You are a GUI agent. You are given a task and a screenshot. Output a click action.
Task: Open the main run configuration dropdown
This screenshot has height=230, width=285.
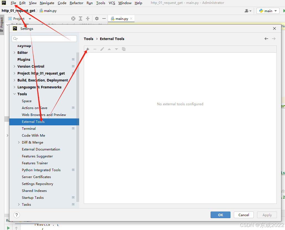(268, 11)
